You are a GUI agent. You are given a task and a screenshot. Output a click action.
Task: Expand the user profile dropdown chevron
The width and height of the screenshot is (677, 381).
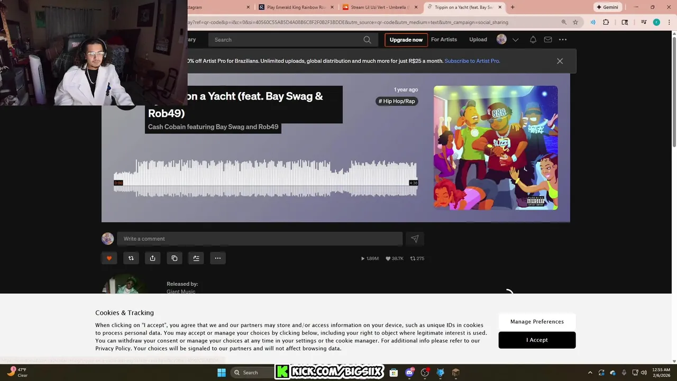[516, 40]
